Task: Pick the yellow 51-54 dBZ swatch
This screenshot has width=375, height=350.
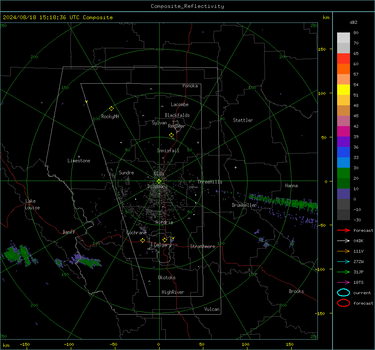Action: pos(343,89)
